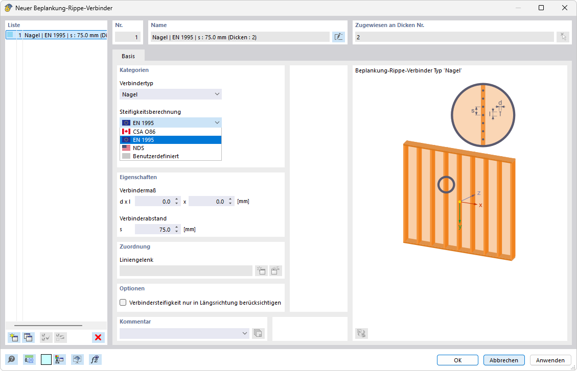Click the Anwenden button
This screenshot has height=371, width=577.
coord(550,360)
